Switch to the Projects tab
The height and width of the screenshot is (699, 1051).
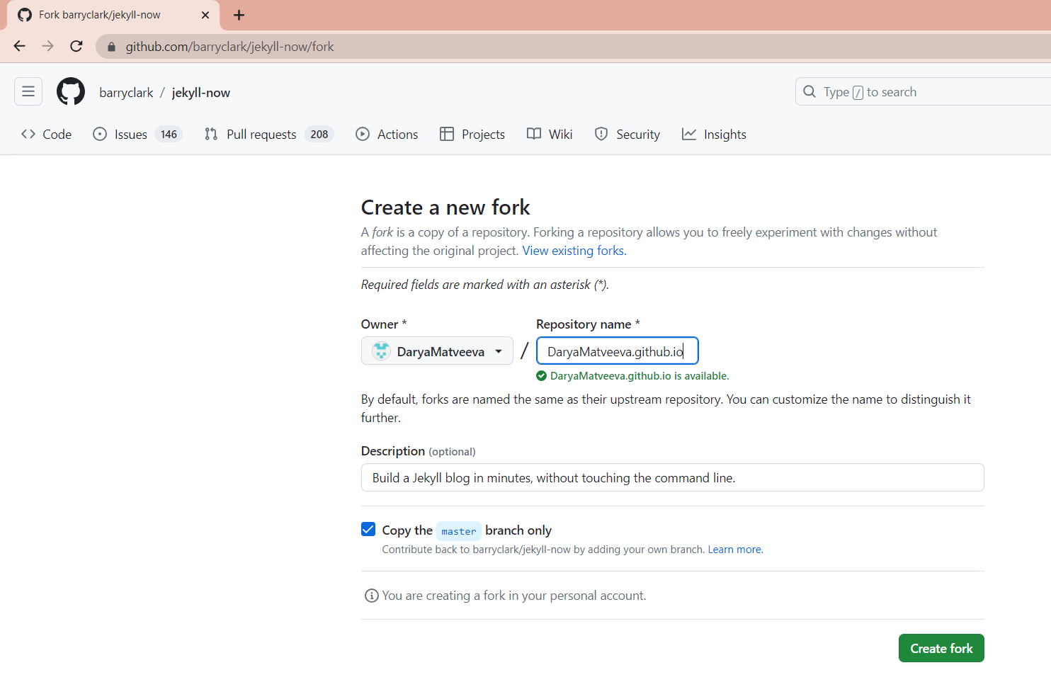472,134
